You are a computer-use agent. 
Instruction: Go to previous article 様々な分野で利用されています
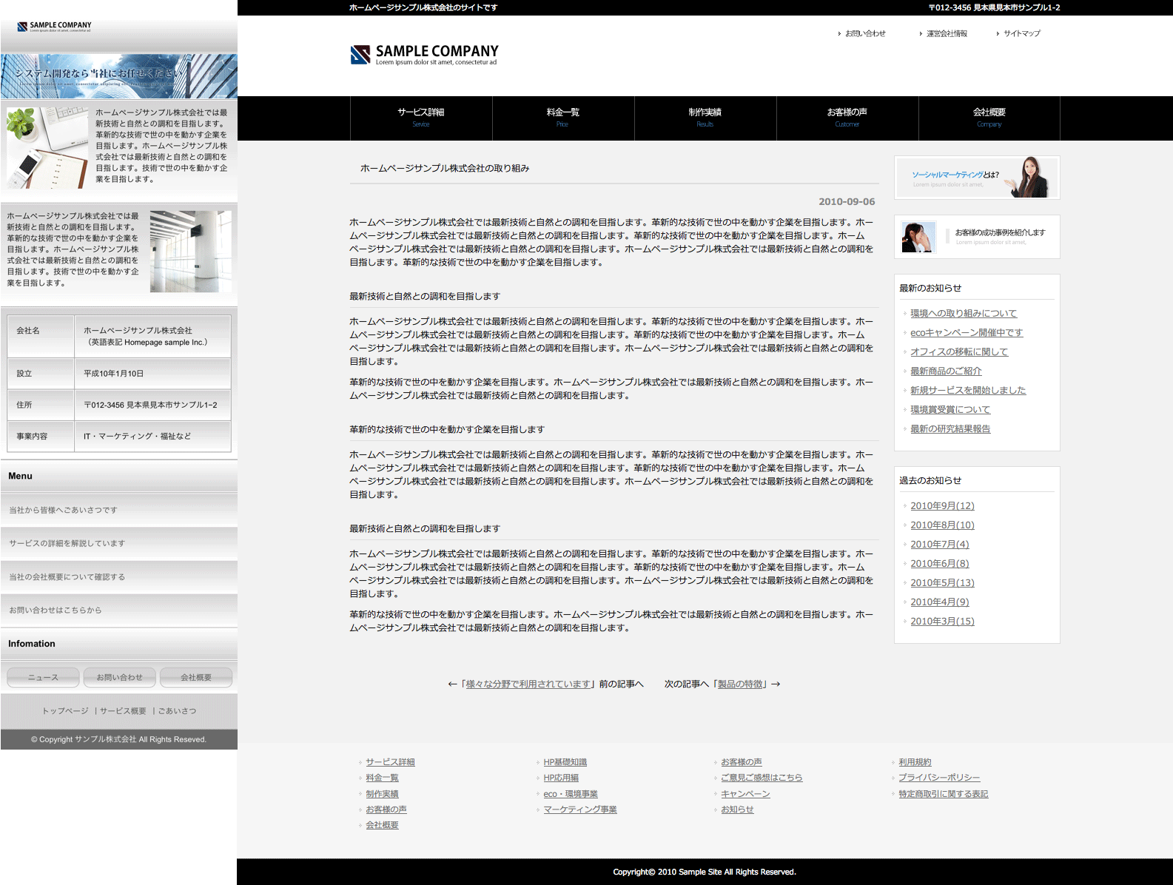(528, 684)
